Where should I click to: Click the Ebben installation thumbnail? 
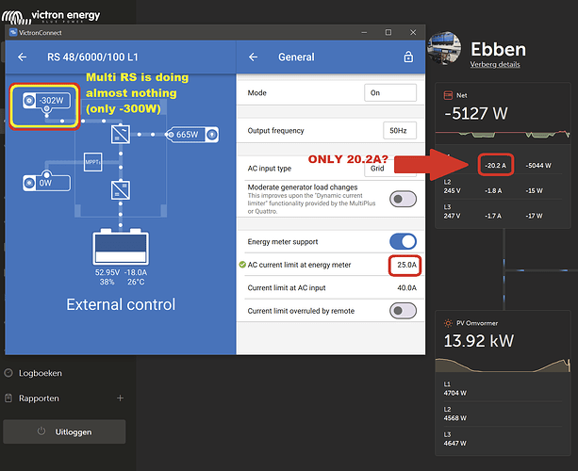pos(444,48)
